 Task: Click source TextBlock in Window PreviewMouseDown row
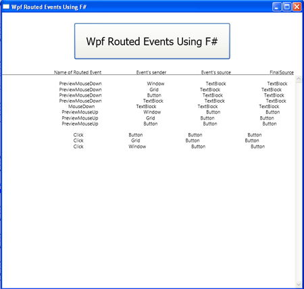coord(216,84)
